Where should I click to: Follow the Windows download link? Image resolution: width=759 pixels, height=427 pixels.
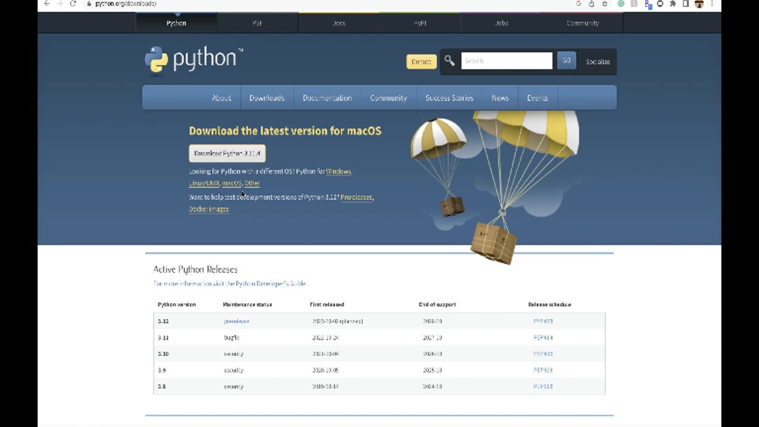(x=339, y=171)
